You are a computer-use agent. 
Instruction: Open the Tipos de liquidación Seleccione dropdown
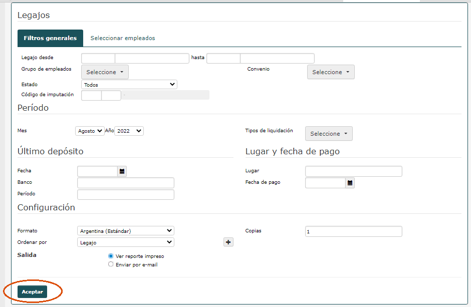coord(329,134)
